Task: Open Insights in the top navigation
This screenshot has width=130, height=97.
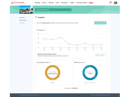Action: pyautogui.click(x=72, y=3)
